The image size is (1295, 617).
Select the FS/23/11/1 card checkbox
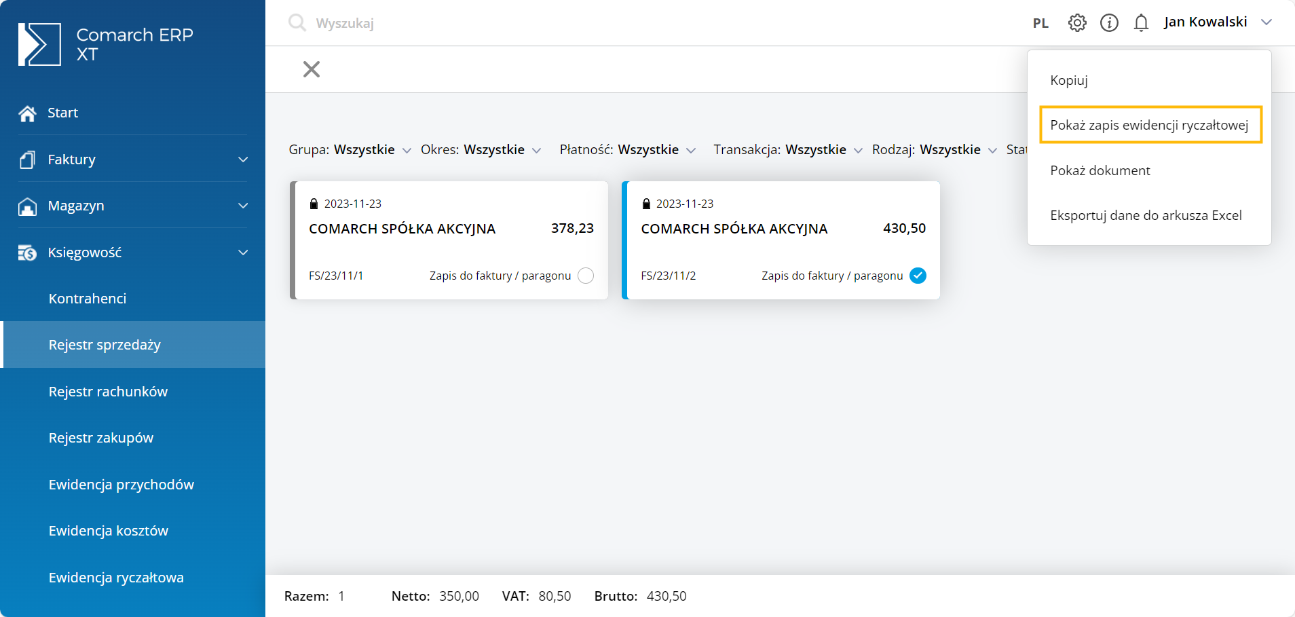pyautogui.click(x=586, y=276)
